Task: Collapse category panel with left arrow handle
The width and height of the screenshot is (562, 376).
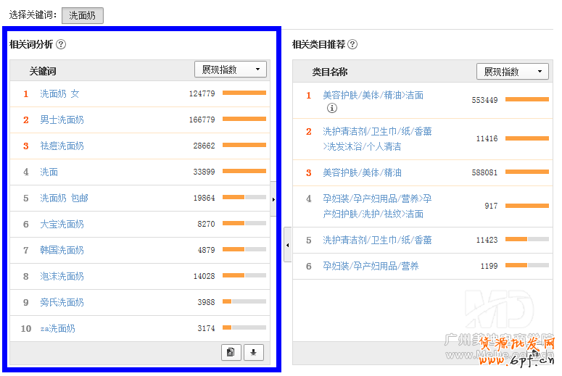Action: 287,246
